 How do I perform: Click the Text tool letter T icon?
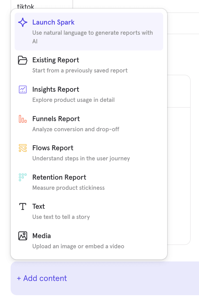click(x=22, y=206)
